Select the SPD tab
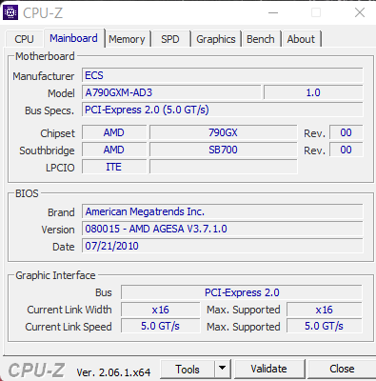 coord(170,39)
